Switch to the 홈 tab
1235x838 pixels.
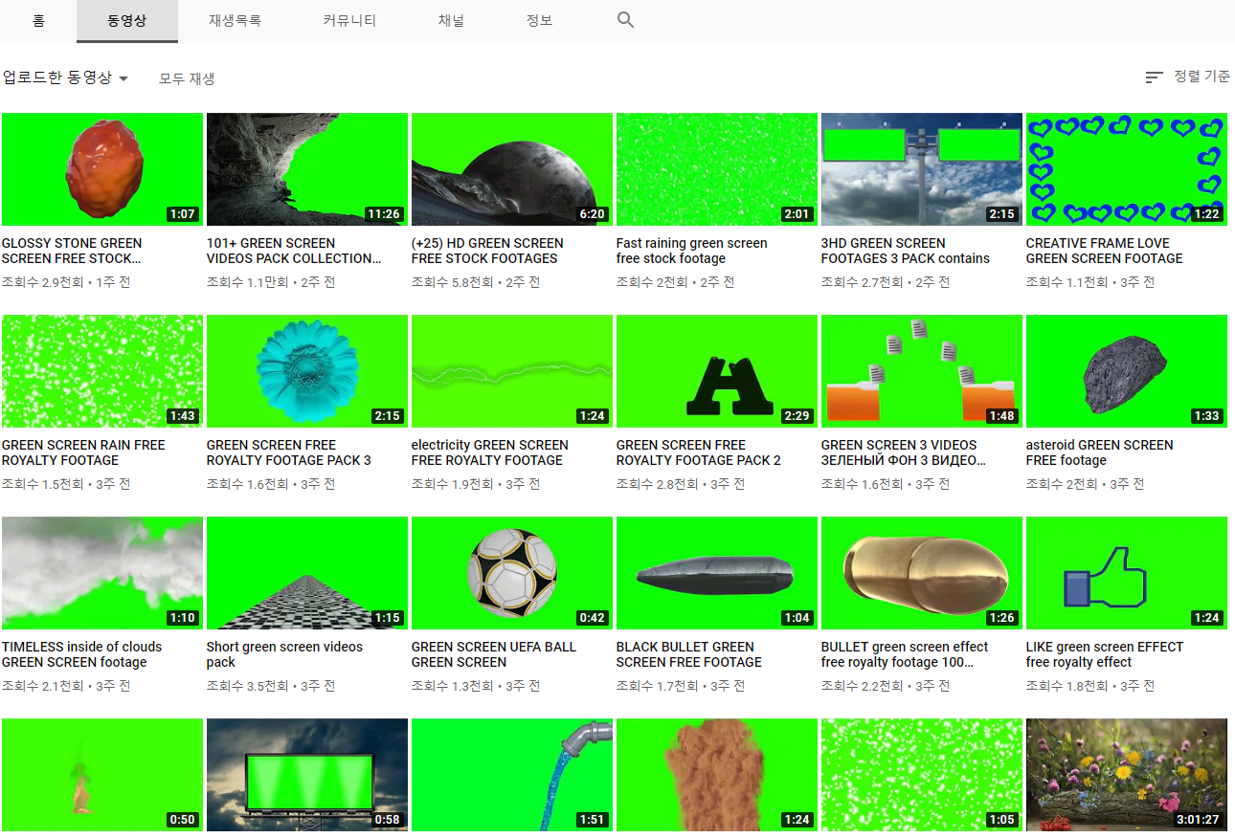(38, 20)
